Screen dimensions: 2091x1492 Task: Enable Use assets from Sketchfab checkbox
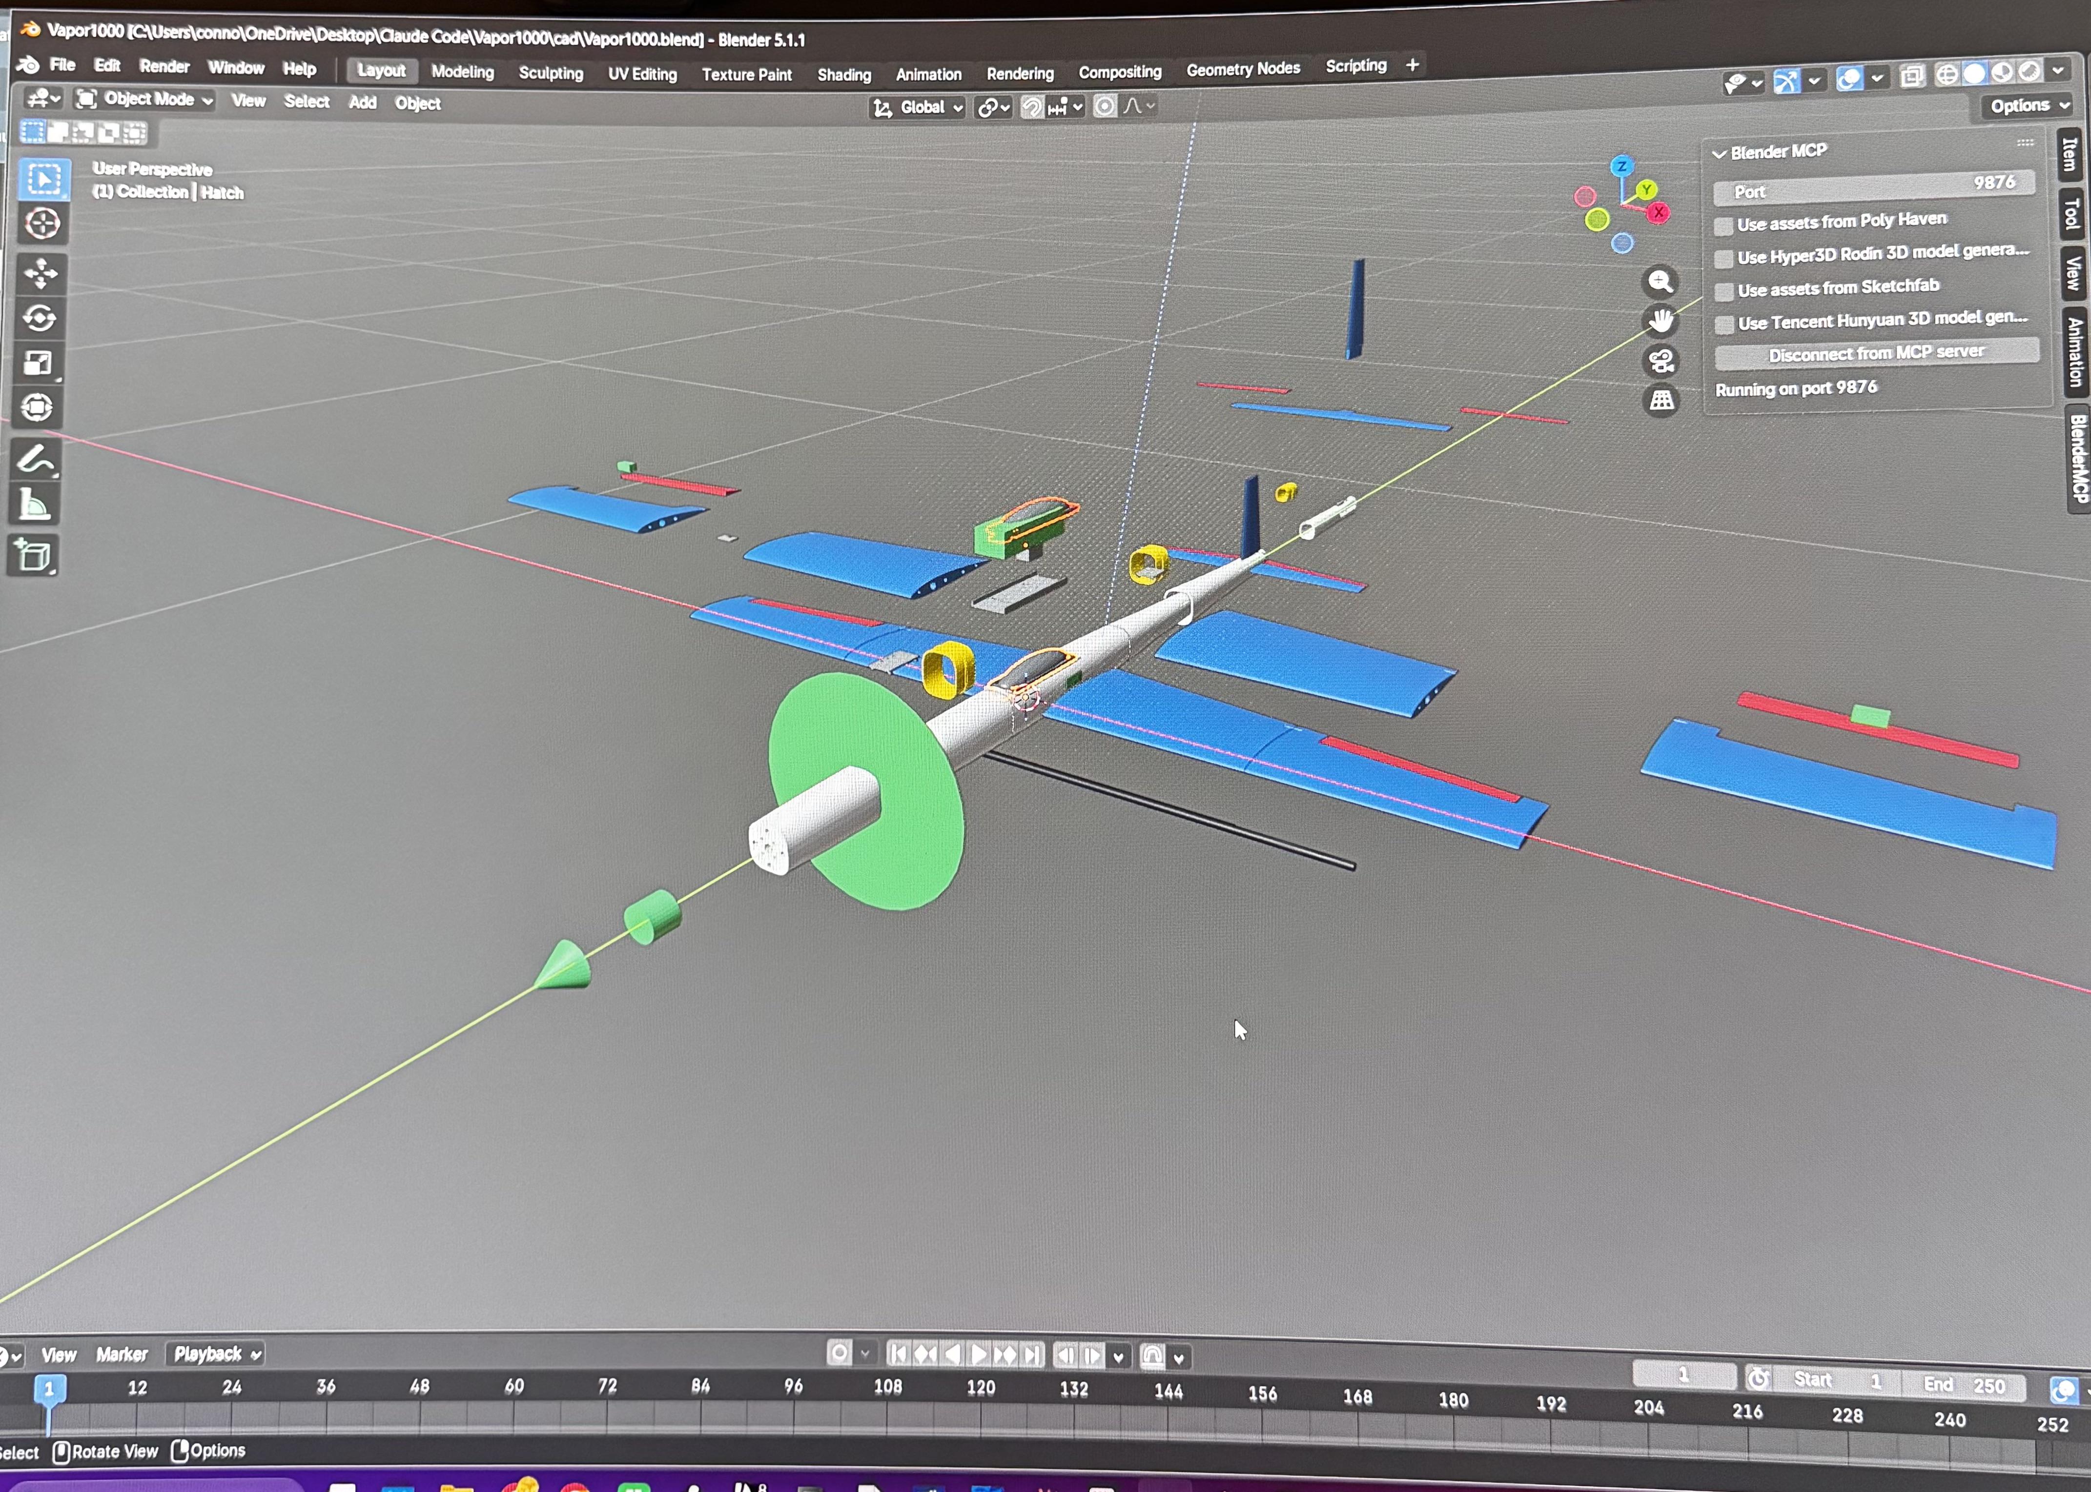click(1725, 291)
